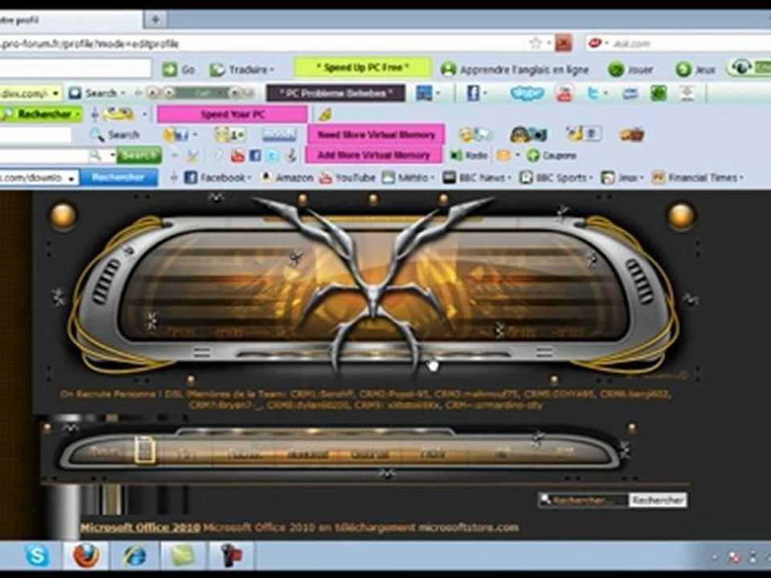Open Skype from the taskbar

click(38, 556)
